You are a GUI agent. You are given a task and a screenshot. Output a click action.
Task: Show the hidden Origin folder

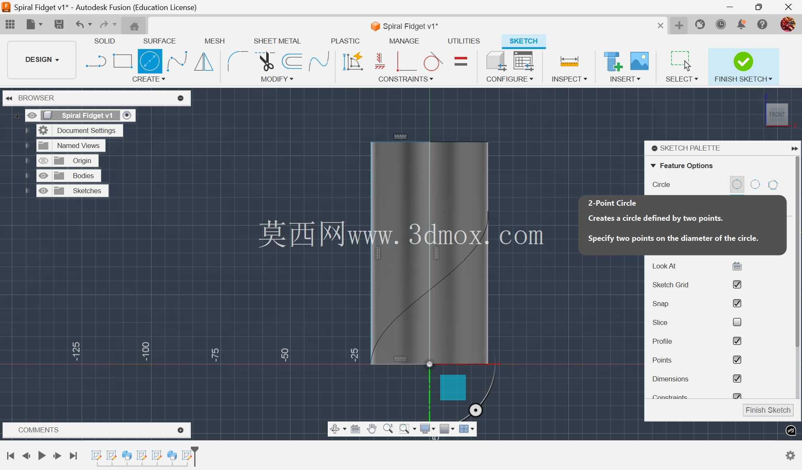tap(44, 161)
